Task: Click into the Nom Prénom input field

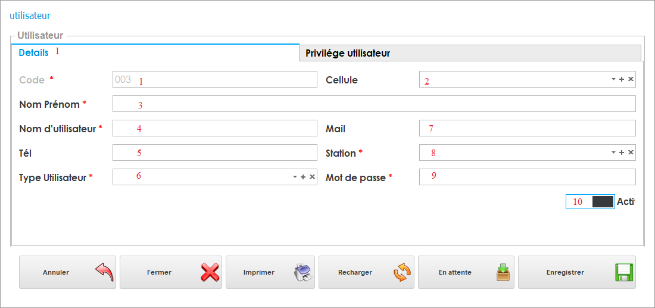Action: click(374, 104)
